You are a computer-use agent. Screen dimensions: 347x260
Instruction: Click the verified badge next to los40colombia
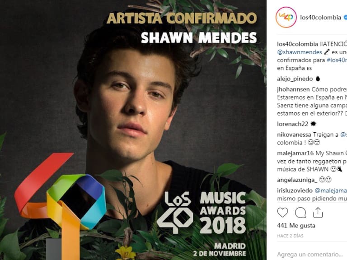pos(345,18)
